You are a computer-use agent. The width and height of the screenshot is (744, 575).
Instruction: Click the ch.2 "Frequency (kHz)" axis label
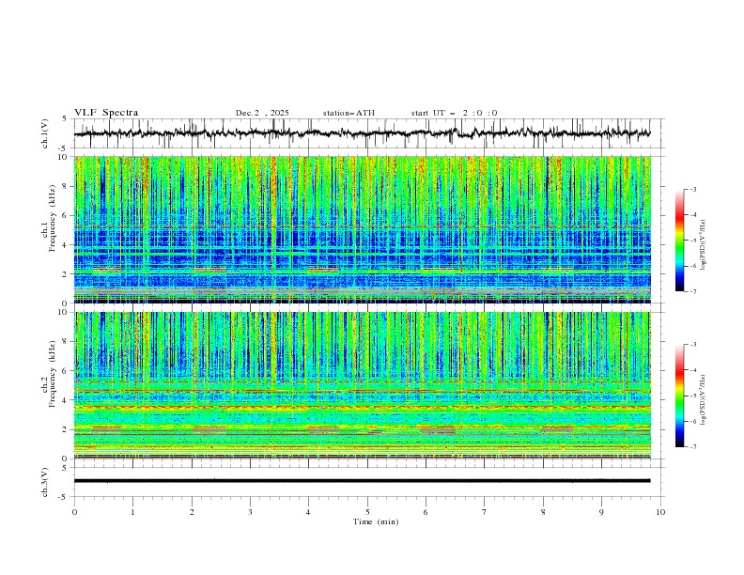(x=52, y=374)
